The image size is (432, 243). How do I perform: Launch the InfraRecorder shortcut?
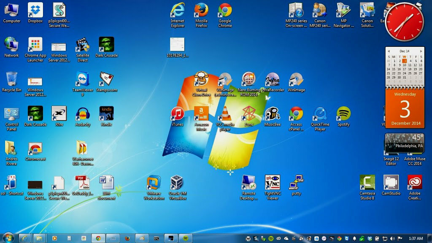click(x=273, y=82)
